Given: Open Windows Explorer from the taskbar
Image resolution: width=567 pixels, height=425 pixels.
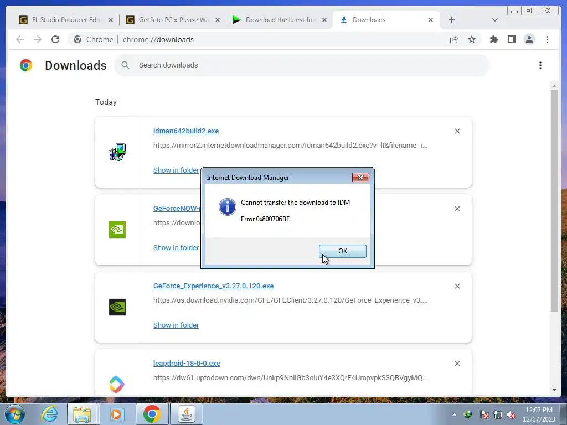Looking at the screenshot, I should coord(82,414).
